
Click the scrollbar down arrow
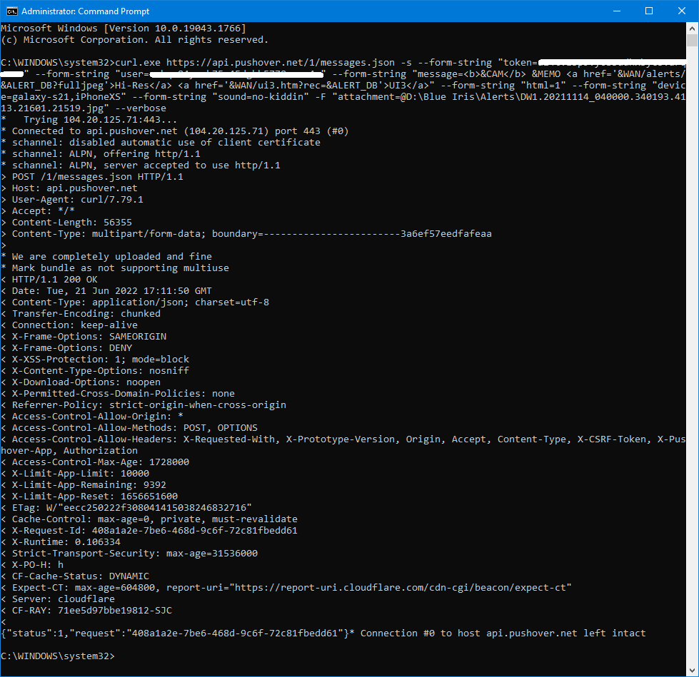coord(692,671)
